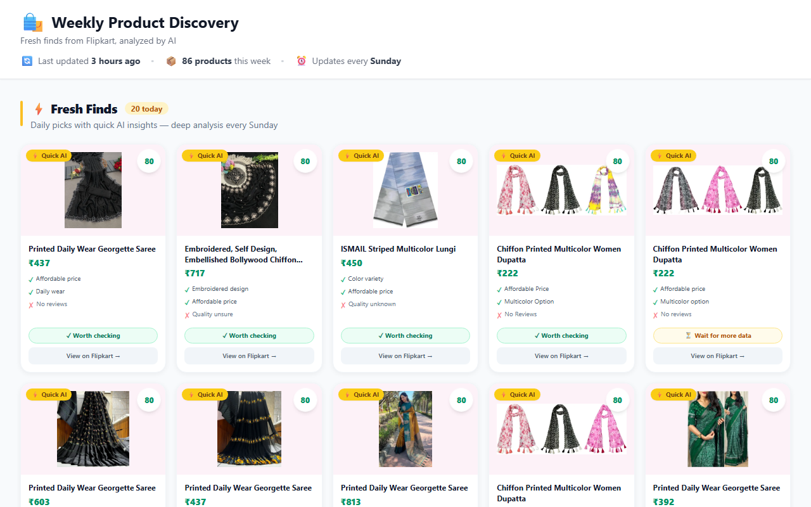This screenshot has width=811, height=507.
Task: Click the refresh icon beside Last updated
Action: pyautogui.click(x=27, y=61)
